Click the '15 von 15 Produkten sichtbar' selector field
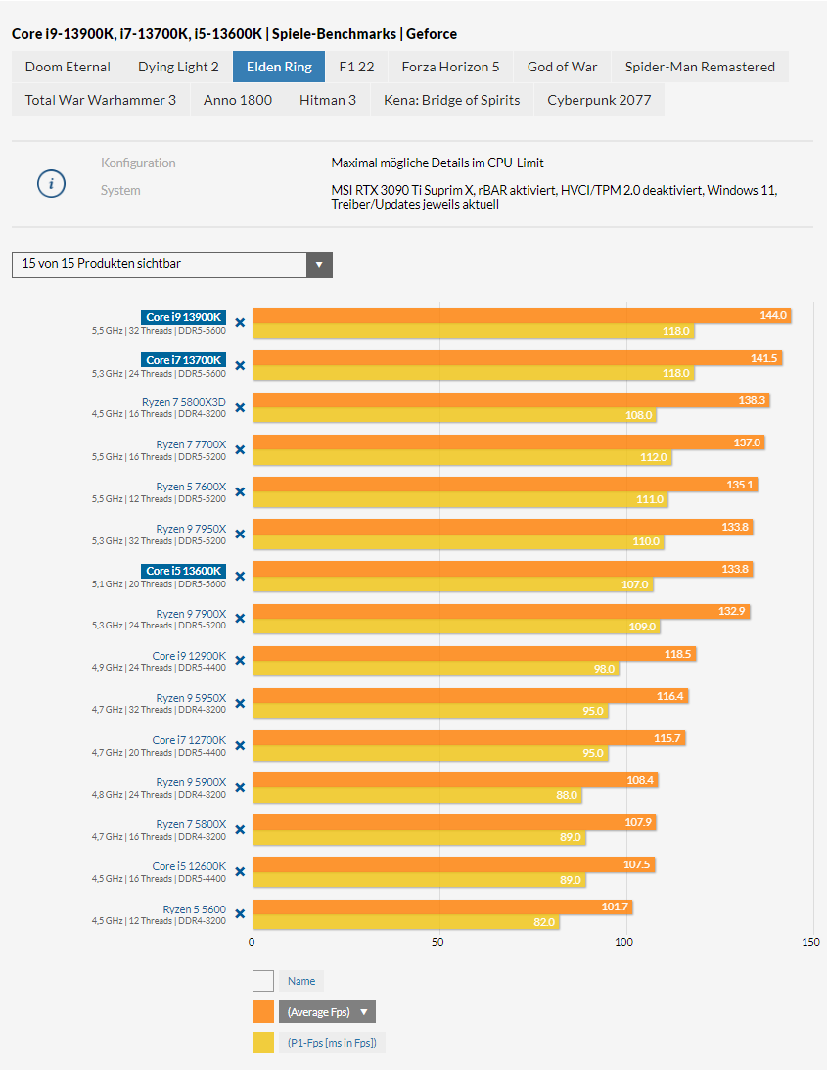 tap(172, 264)
